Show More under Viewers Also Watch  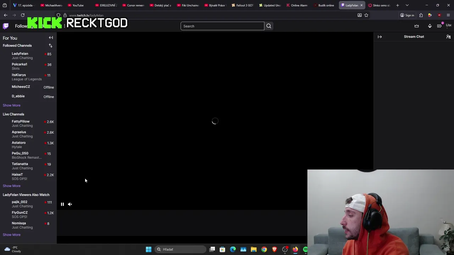11,234
